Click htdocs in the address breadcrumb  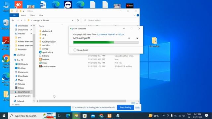(46, 20)
